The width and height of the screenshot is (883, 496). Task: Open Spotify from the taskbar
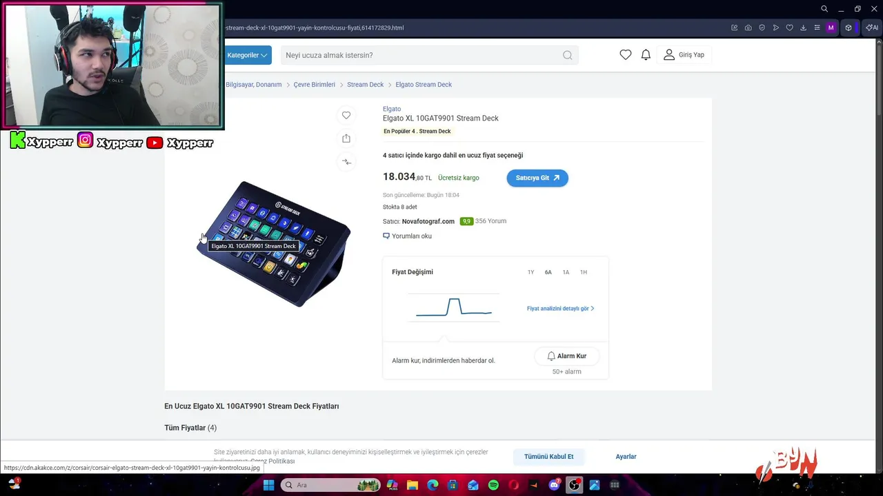493,485
